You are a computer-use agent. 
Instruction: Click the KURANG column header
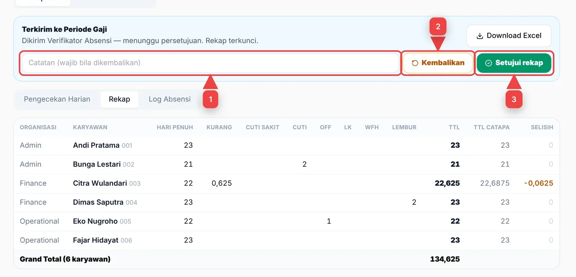[219, 127]
